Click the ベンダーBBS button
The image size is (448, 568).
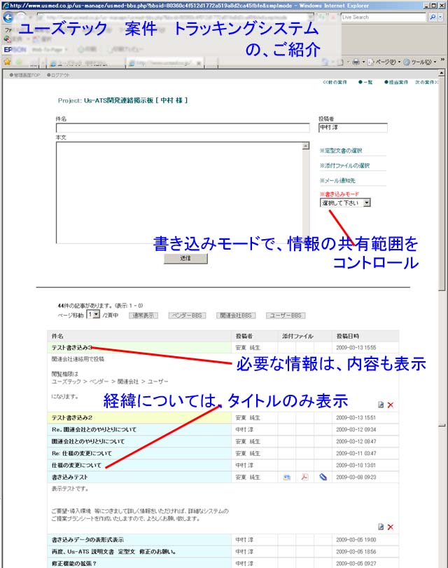[x=187, y=316]
